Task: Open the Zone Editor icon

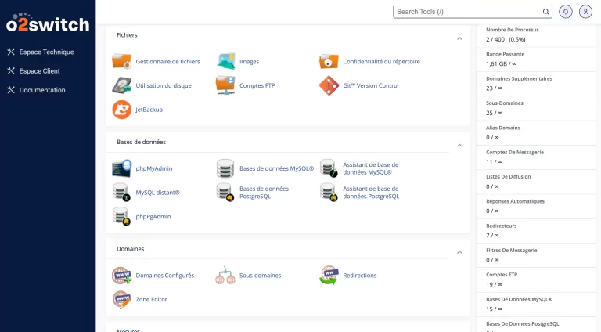Action: coord(121,299)
